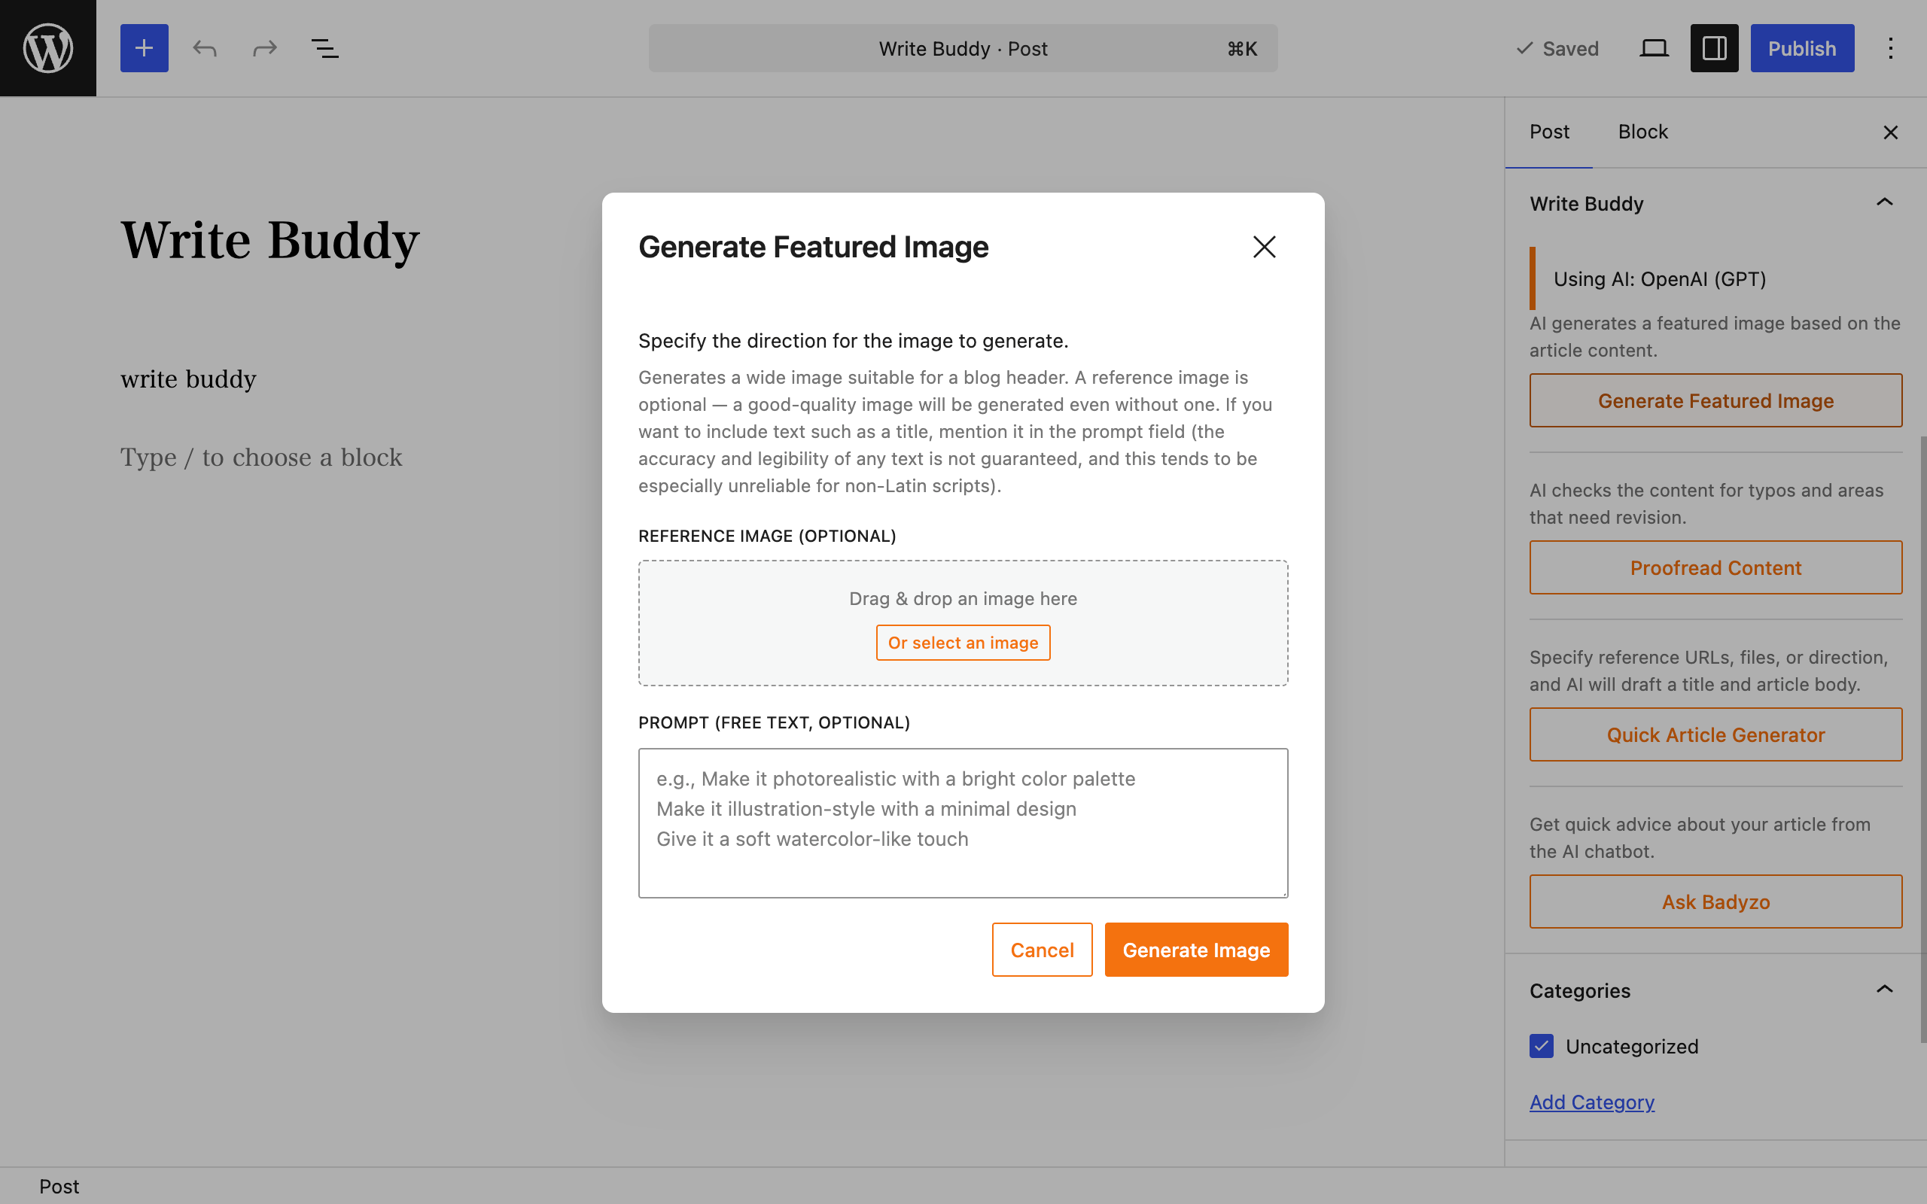Open the Quick Article Generator
Viewport: 1927px width, 1204px height.
1716,735
